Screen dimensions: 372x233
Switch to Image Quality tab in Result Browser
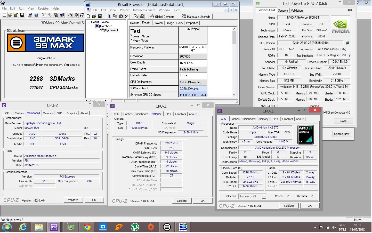click(x=175, y=23)
